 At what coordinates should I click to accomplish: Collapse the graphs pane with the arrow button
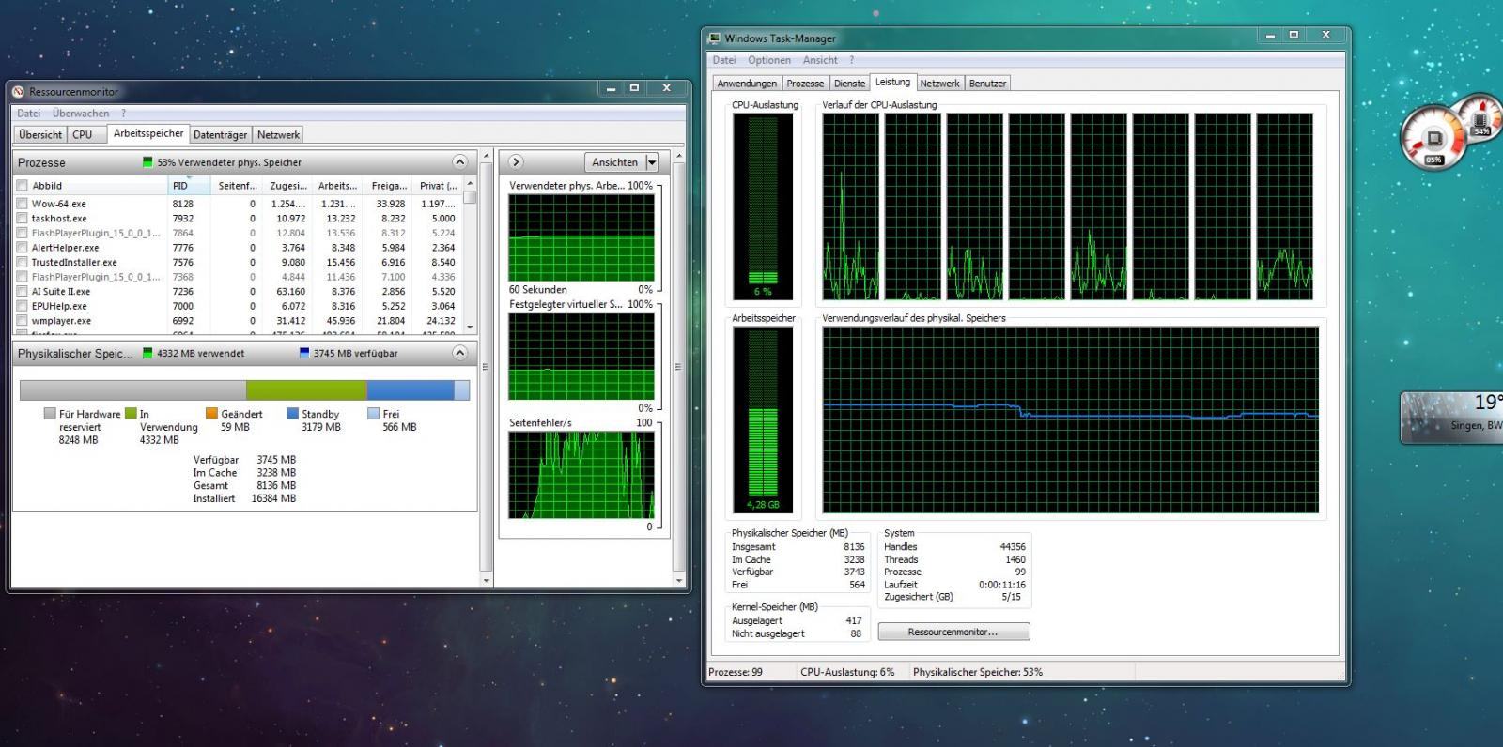(x=515, y=162)
